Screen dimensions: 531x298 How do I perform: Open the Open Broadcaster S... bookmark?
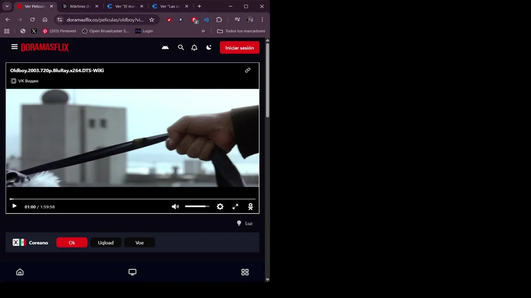[x=105, y=31]
